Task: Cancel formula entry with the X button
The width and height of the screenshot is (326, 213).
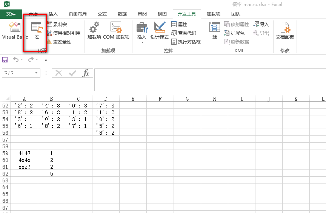Action: click(58, 73)
